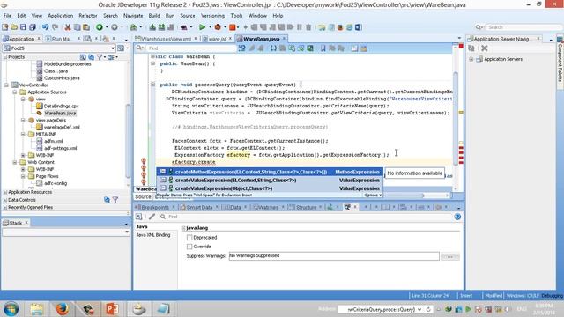This screenshot has width=564, height=317.
Task: Click the Suppress Warnings input field
Action: pyautogui.click(x=334, y=256)
